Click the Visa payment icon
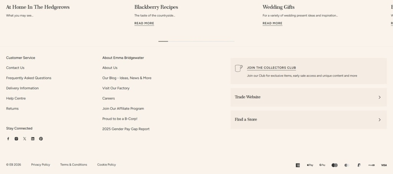This screenshot has width=393, height=174. (384, 165)
